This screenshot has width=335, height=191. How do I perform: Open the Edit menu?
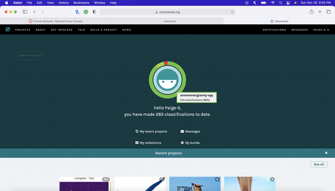[x=40, y=3]
